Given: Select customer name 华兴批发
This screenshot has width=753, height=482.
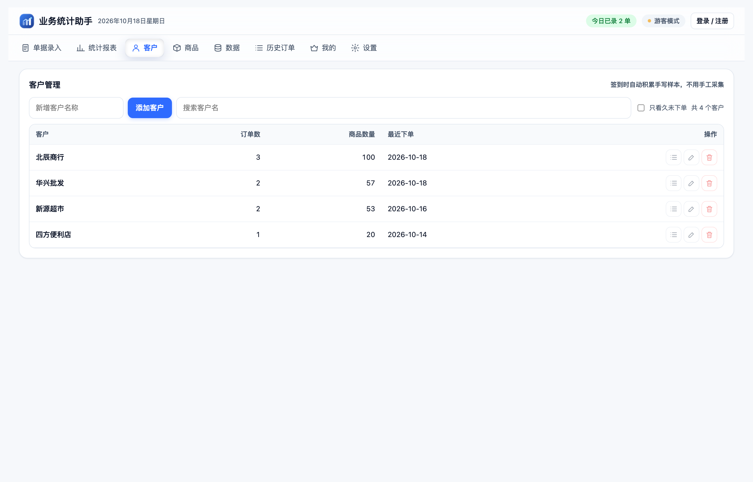Looking at the screenshot, I should coord(50,183).
